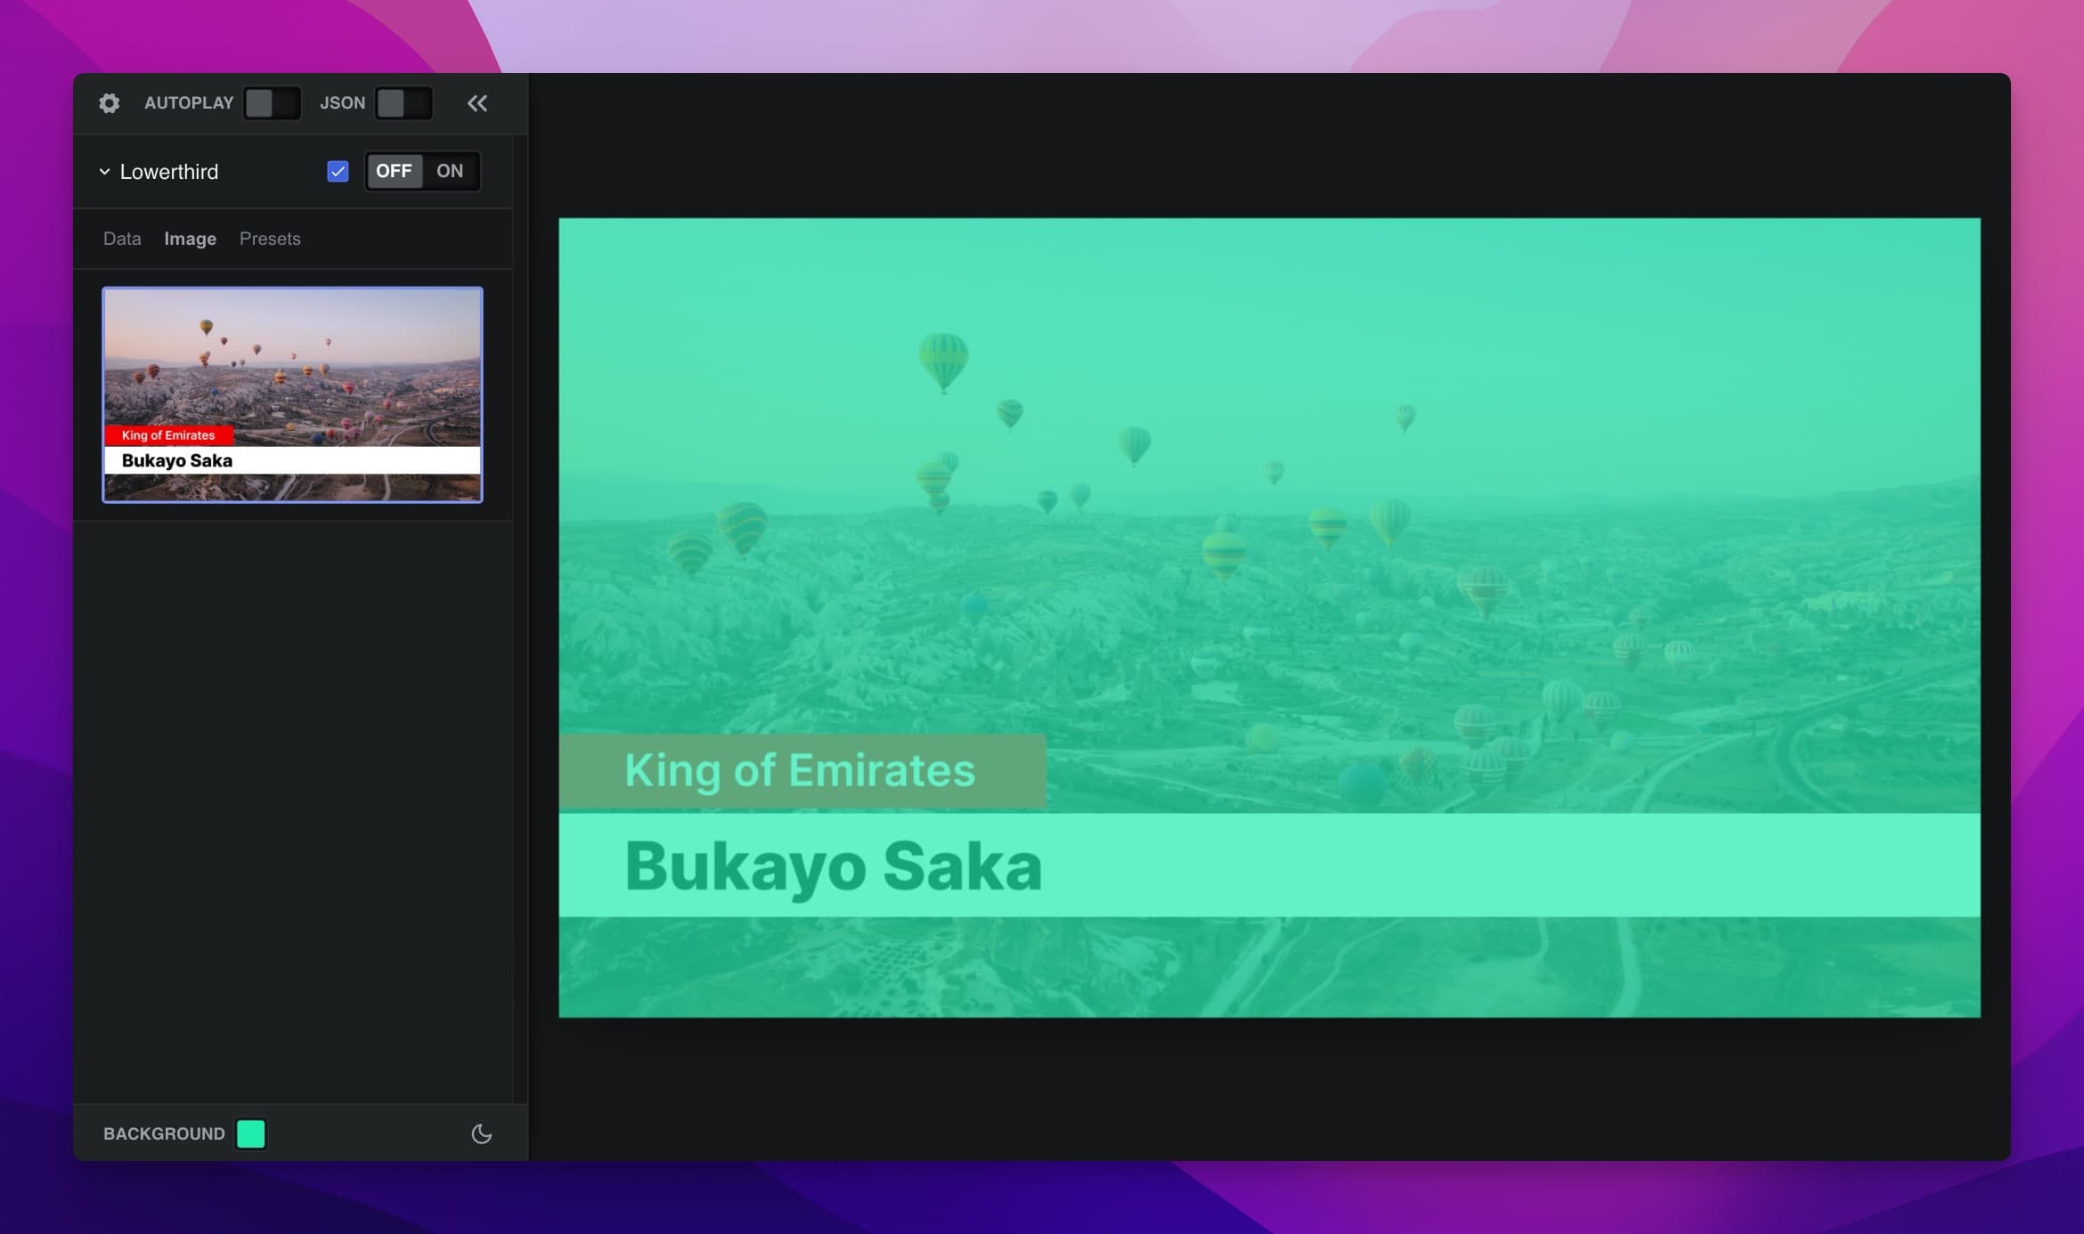Click the BACKGROUND label

tap(164, 1133)
